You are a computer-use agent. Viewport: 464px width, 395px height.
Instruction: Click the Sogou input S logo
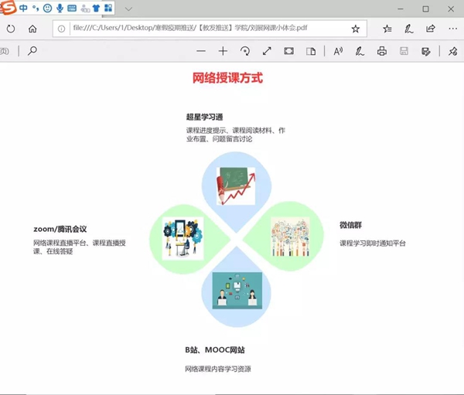8,8
